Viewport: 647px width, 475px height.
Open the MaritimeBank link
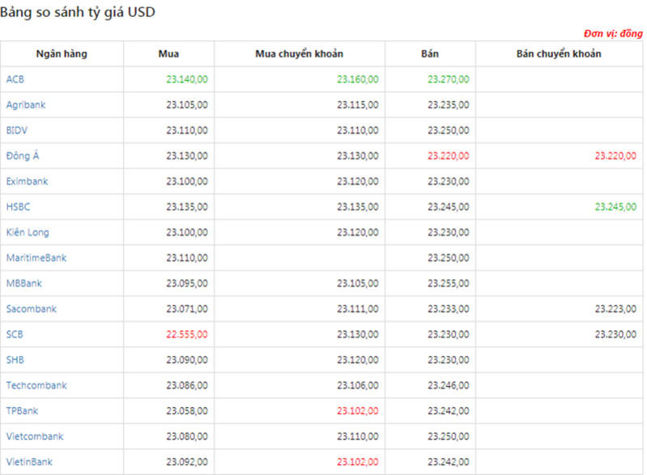pos(36,258)
